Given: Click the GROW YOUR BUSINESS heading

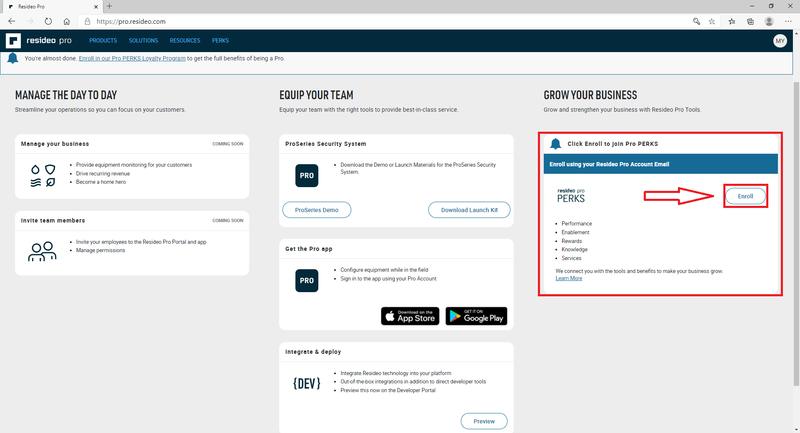Looking at the screenshot, I should [x=590, y=95].
